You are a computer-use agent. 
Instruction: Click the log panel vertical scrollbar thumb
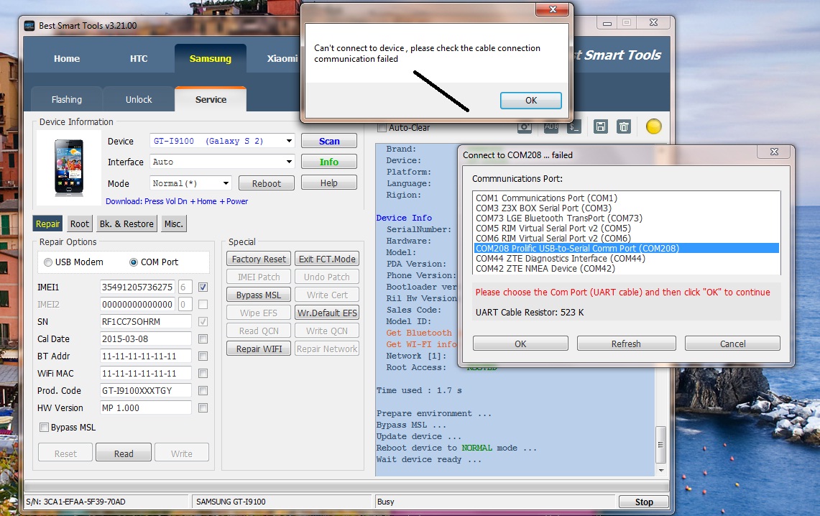click(x=660, y=445)
